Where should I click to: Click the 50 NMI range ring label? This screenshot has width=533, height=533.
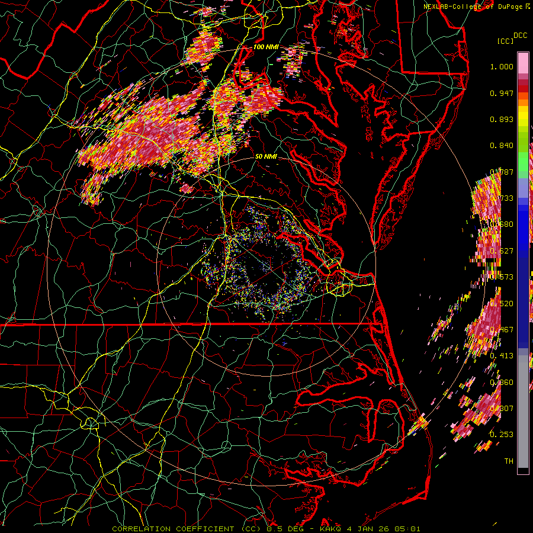(x=266, y=157)
